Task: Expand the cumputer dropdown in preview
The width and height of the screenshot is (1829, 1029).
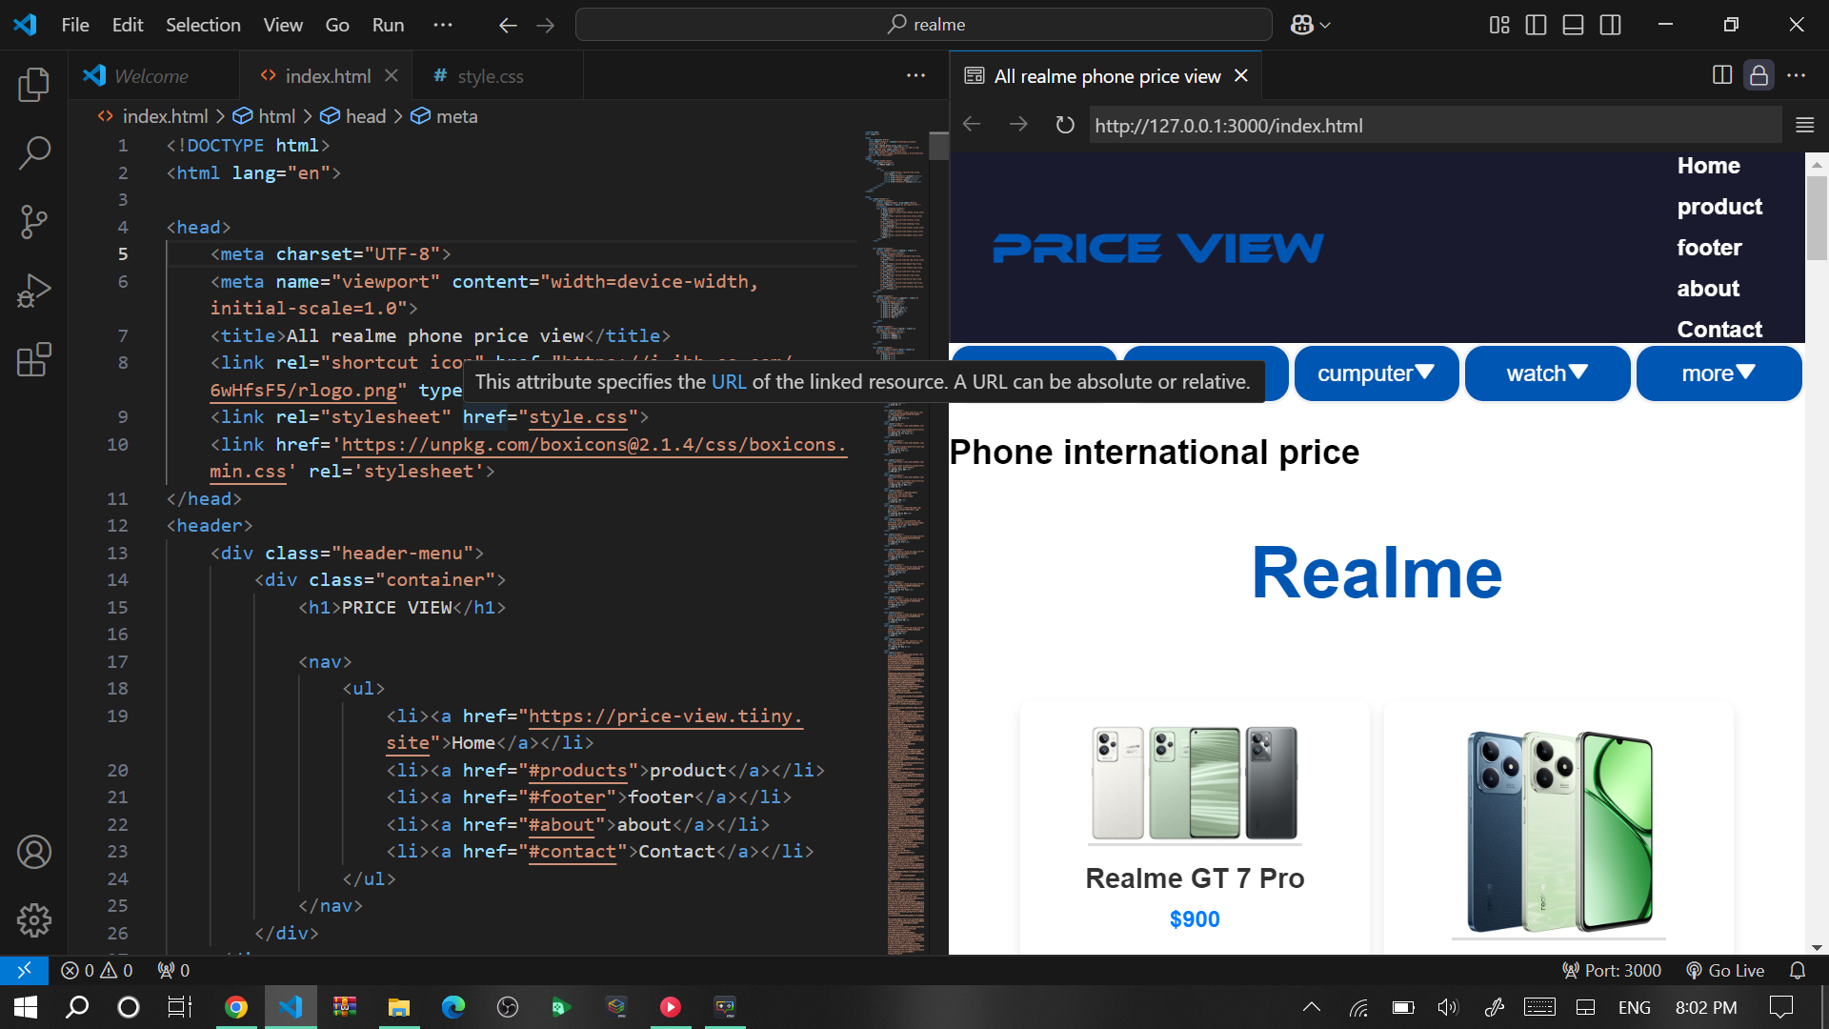Action: click(x=1376, y=373)
